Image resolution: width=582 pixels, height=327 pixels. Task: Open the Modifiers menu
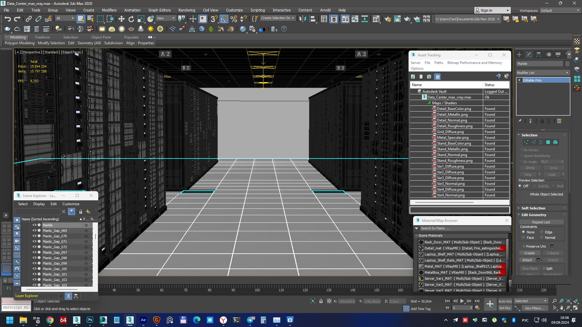(109, 10)
